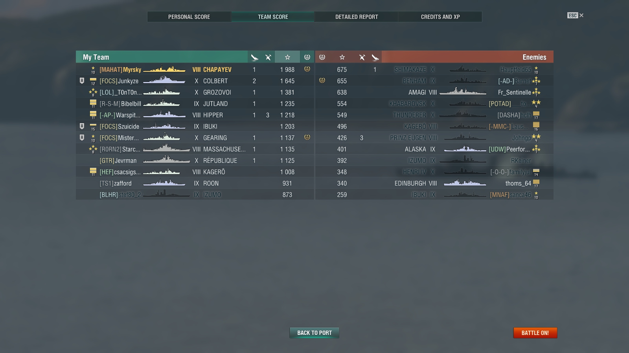Sort Enemies by ships destroyed icon
This screenshot has width=629, height=353.
[375, 57]
